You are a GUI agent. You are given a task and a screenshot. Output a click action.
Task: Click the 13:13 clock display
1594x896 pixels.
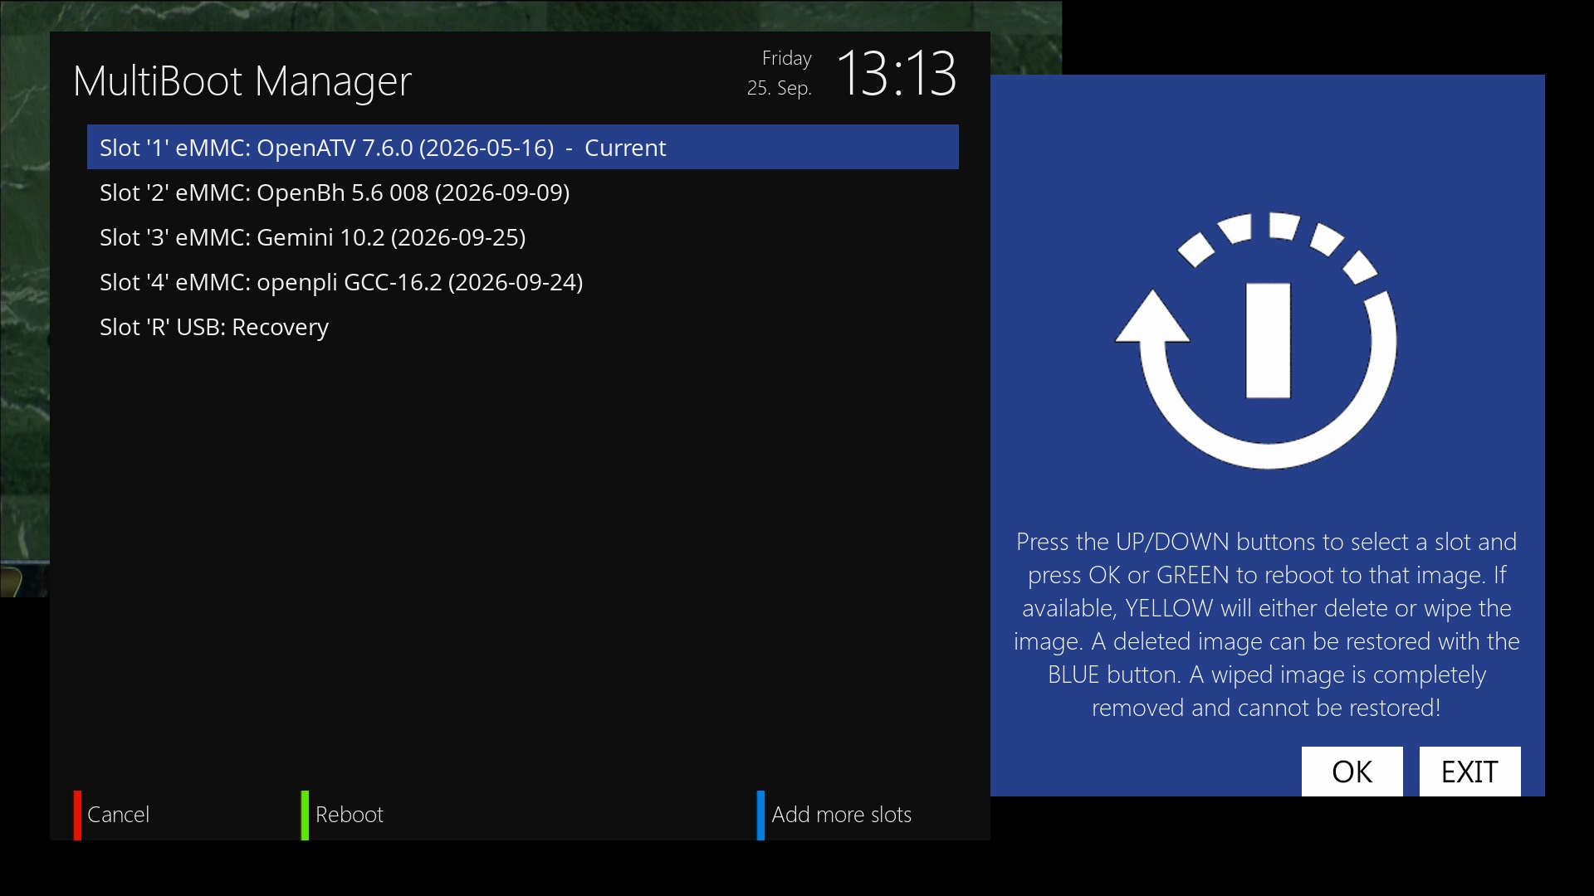click(x=897, y=73)
